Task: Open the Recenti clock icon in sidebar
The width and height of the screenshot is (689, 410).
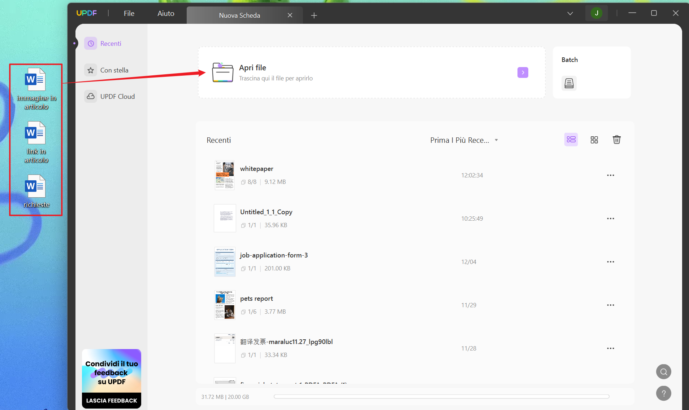Action: pos(91,43)
